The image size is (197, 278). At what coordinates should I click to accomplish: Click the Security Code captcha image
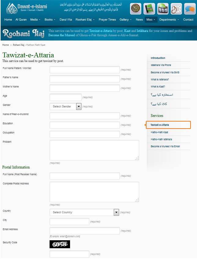(x=60, y=244)
